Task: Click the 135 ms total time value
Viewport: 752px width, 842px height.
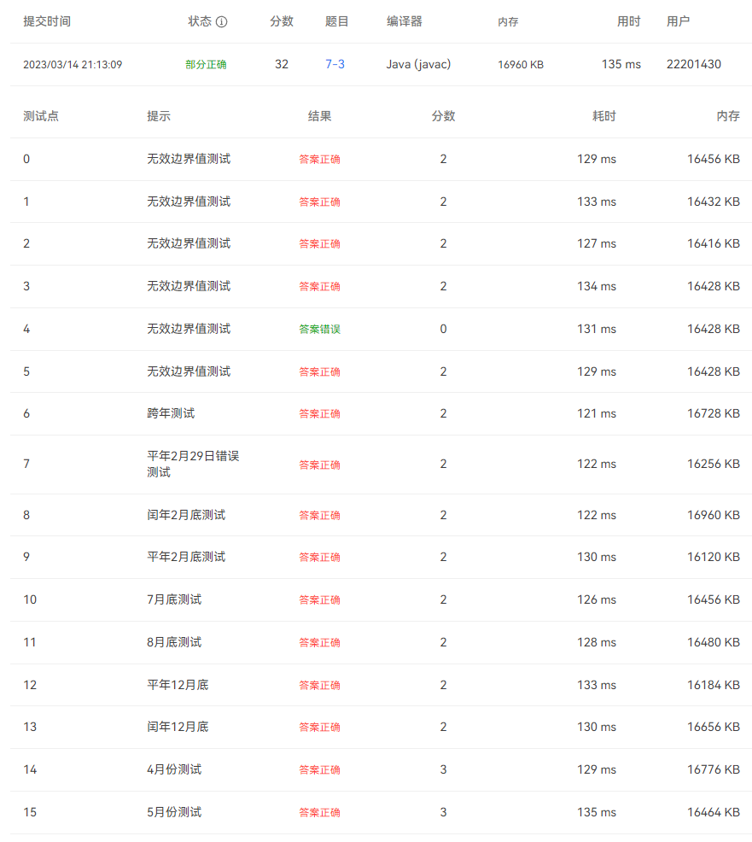Action: click(621, 64)
